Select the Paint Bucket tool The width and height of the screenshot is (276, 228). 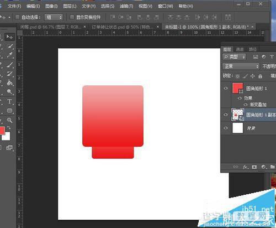pos(9,82)
